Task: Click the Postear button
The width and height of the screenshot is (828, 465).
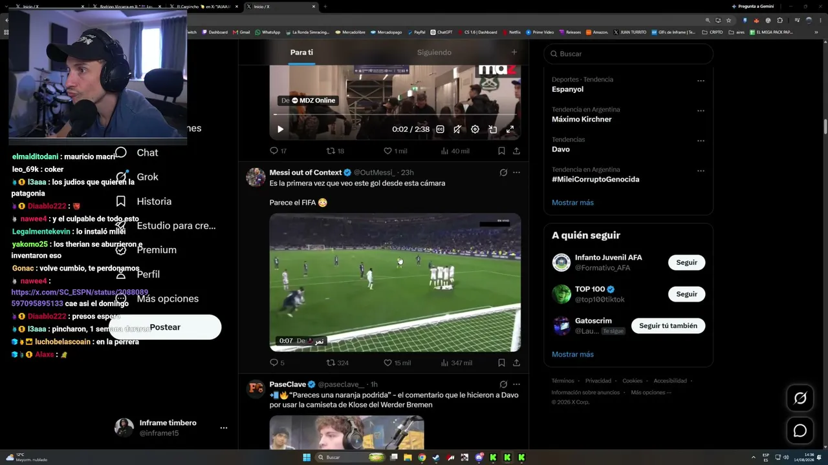Action: click(165, 327)
